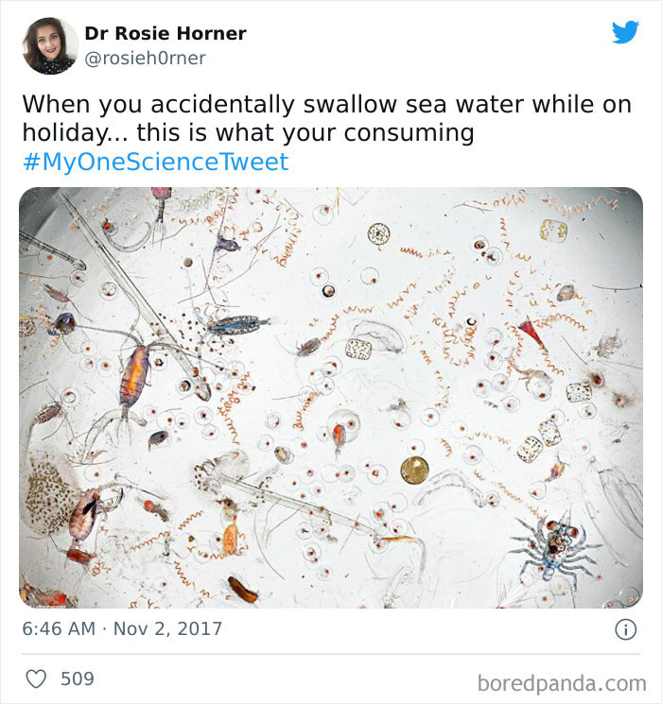Select the Nov 2, 2017 date
Screen dimensions: 662x704
click(169, 629)
